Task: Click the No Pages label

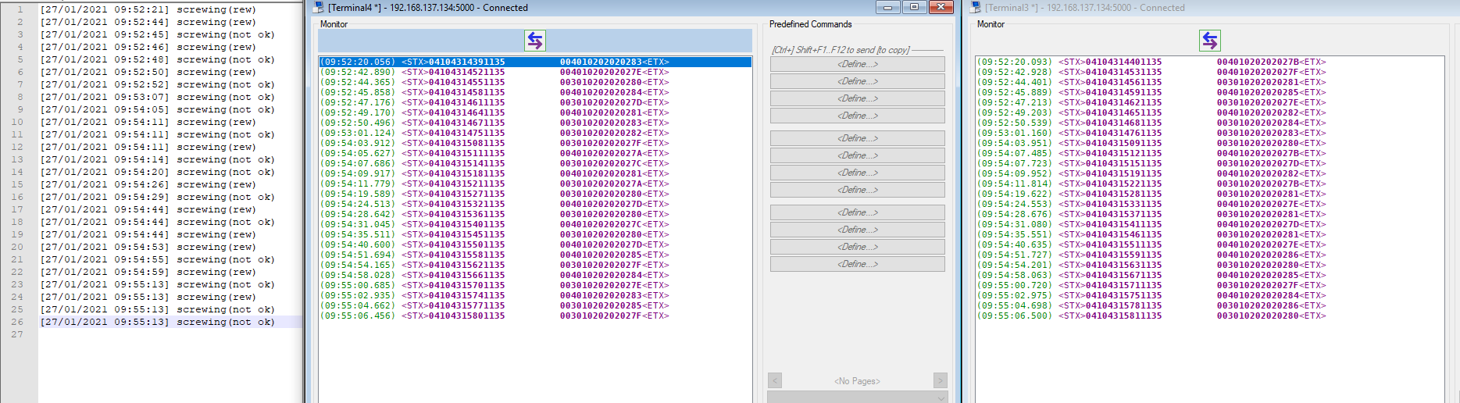Action: click(857, 381)
